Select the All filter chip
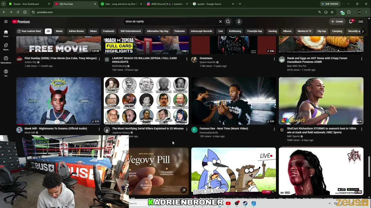 tap(48, 31)
